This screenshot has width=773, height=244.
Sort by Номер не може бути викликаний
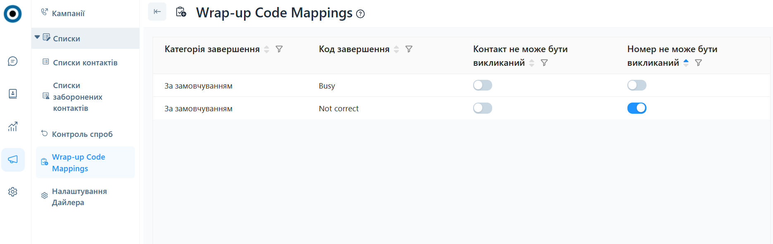tap(686, 63)
